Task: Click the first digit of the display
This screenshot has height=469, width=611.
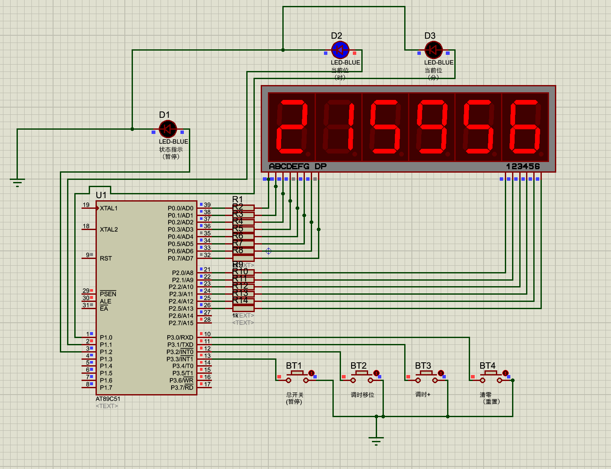Action: pos(292,127)
